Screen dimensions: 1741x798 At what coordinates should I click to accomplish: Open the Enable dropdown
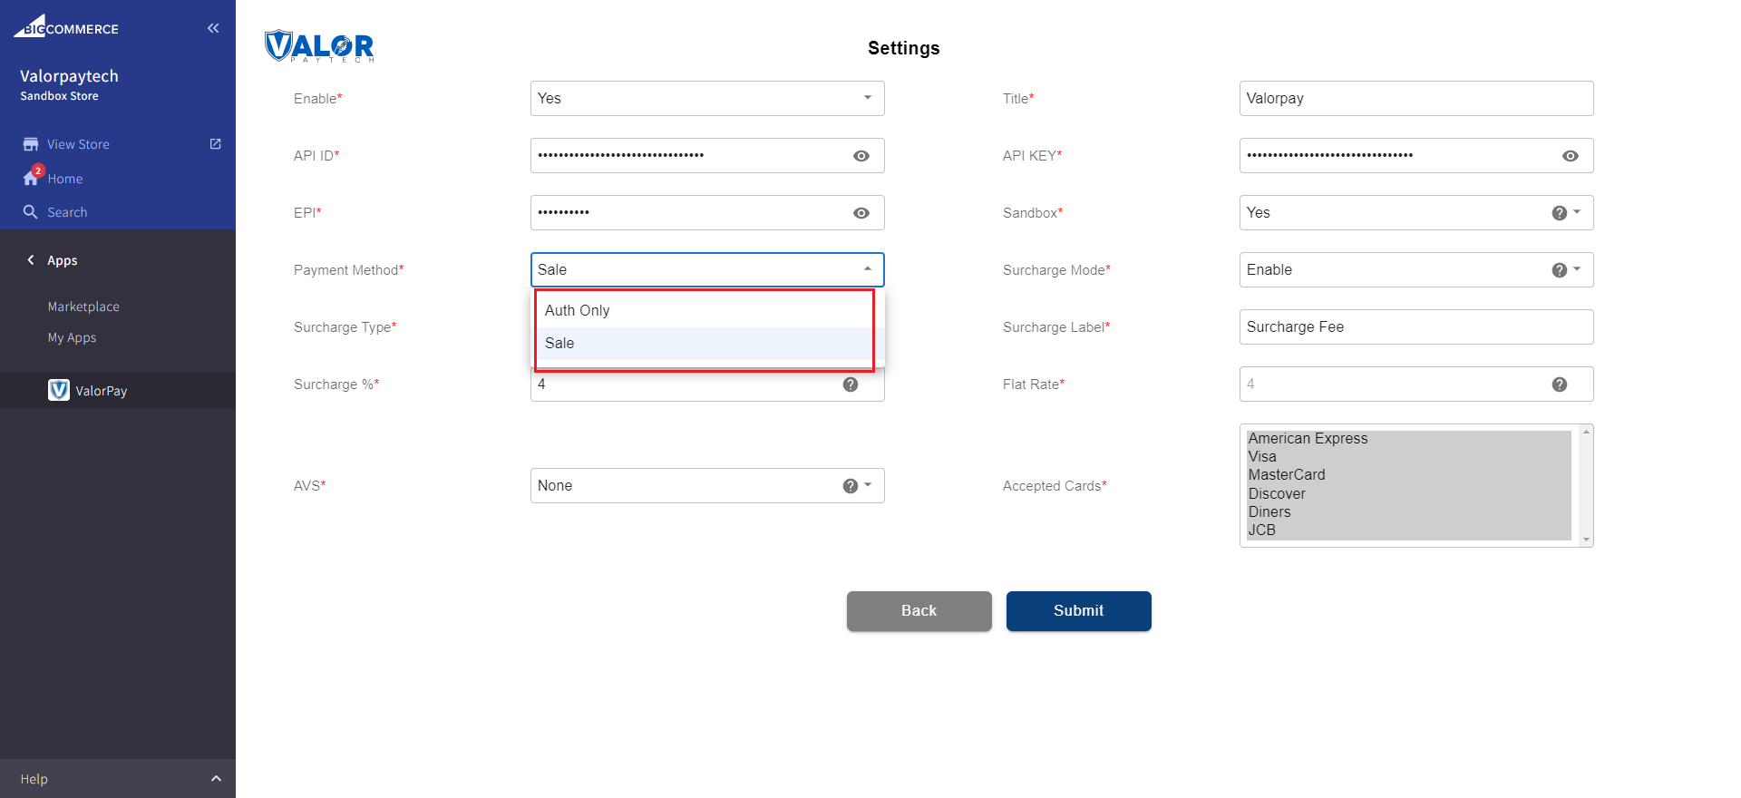tap(707, 98)
